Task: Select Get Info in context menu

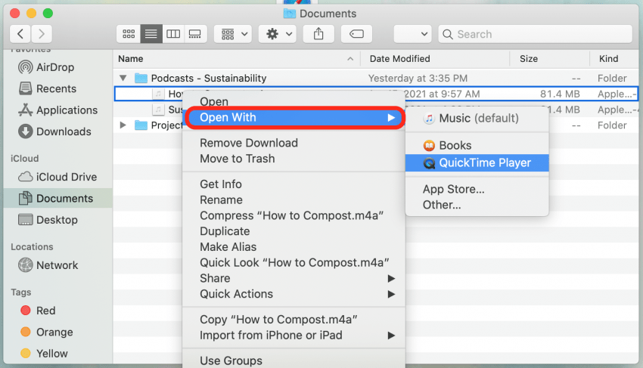Action: (x=221, y=184)
